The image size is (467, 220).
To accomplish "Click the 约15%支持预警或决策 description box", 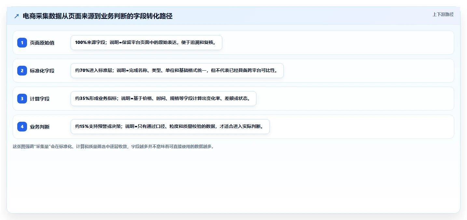I will coord(170,127).
